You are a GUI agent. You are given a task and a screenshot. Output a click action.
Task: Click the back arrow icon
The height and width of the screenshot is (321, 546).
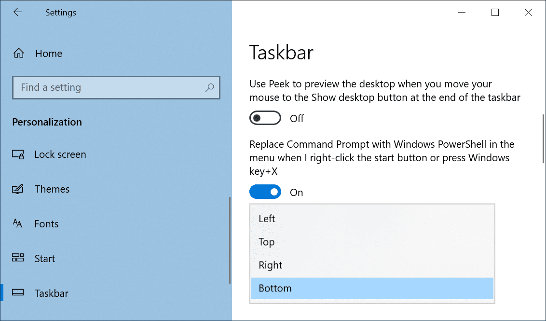point(18,13)
